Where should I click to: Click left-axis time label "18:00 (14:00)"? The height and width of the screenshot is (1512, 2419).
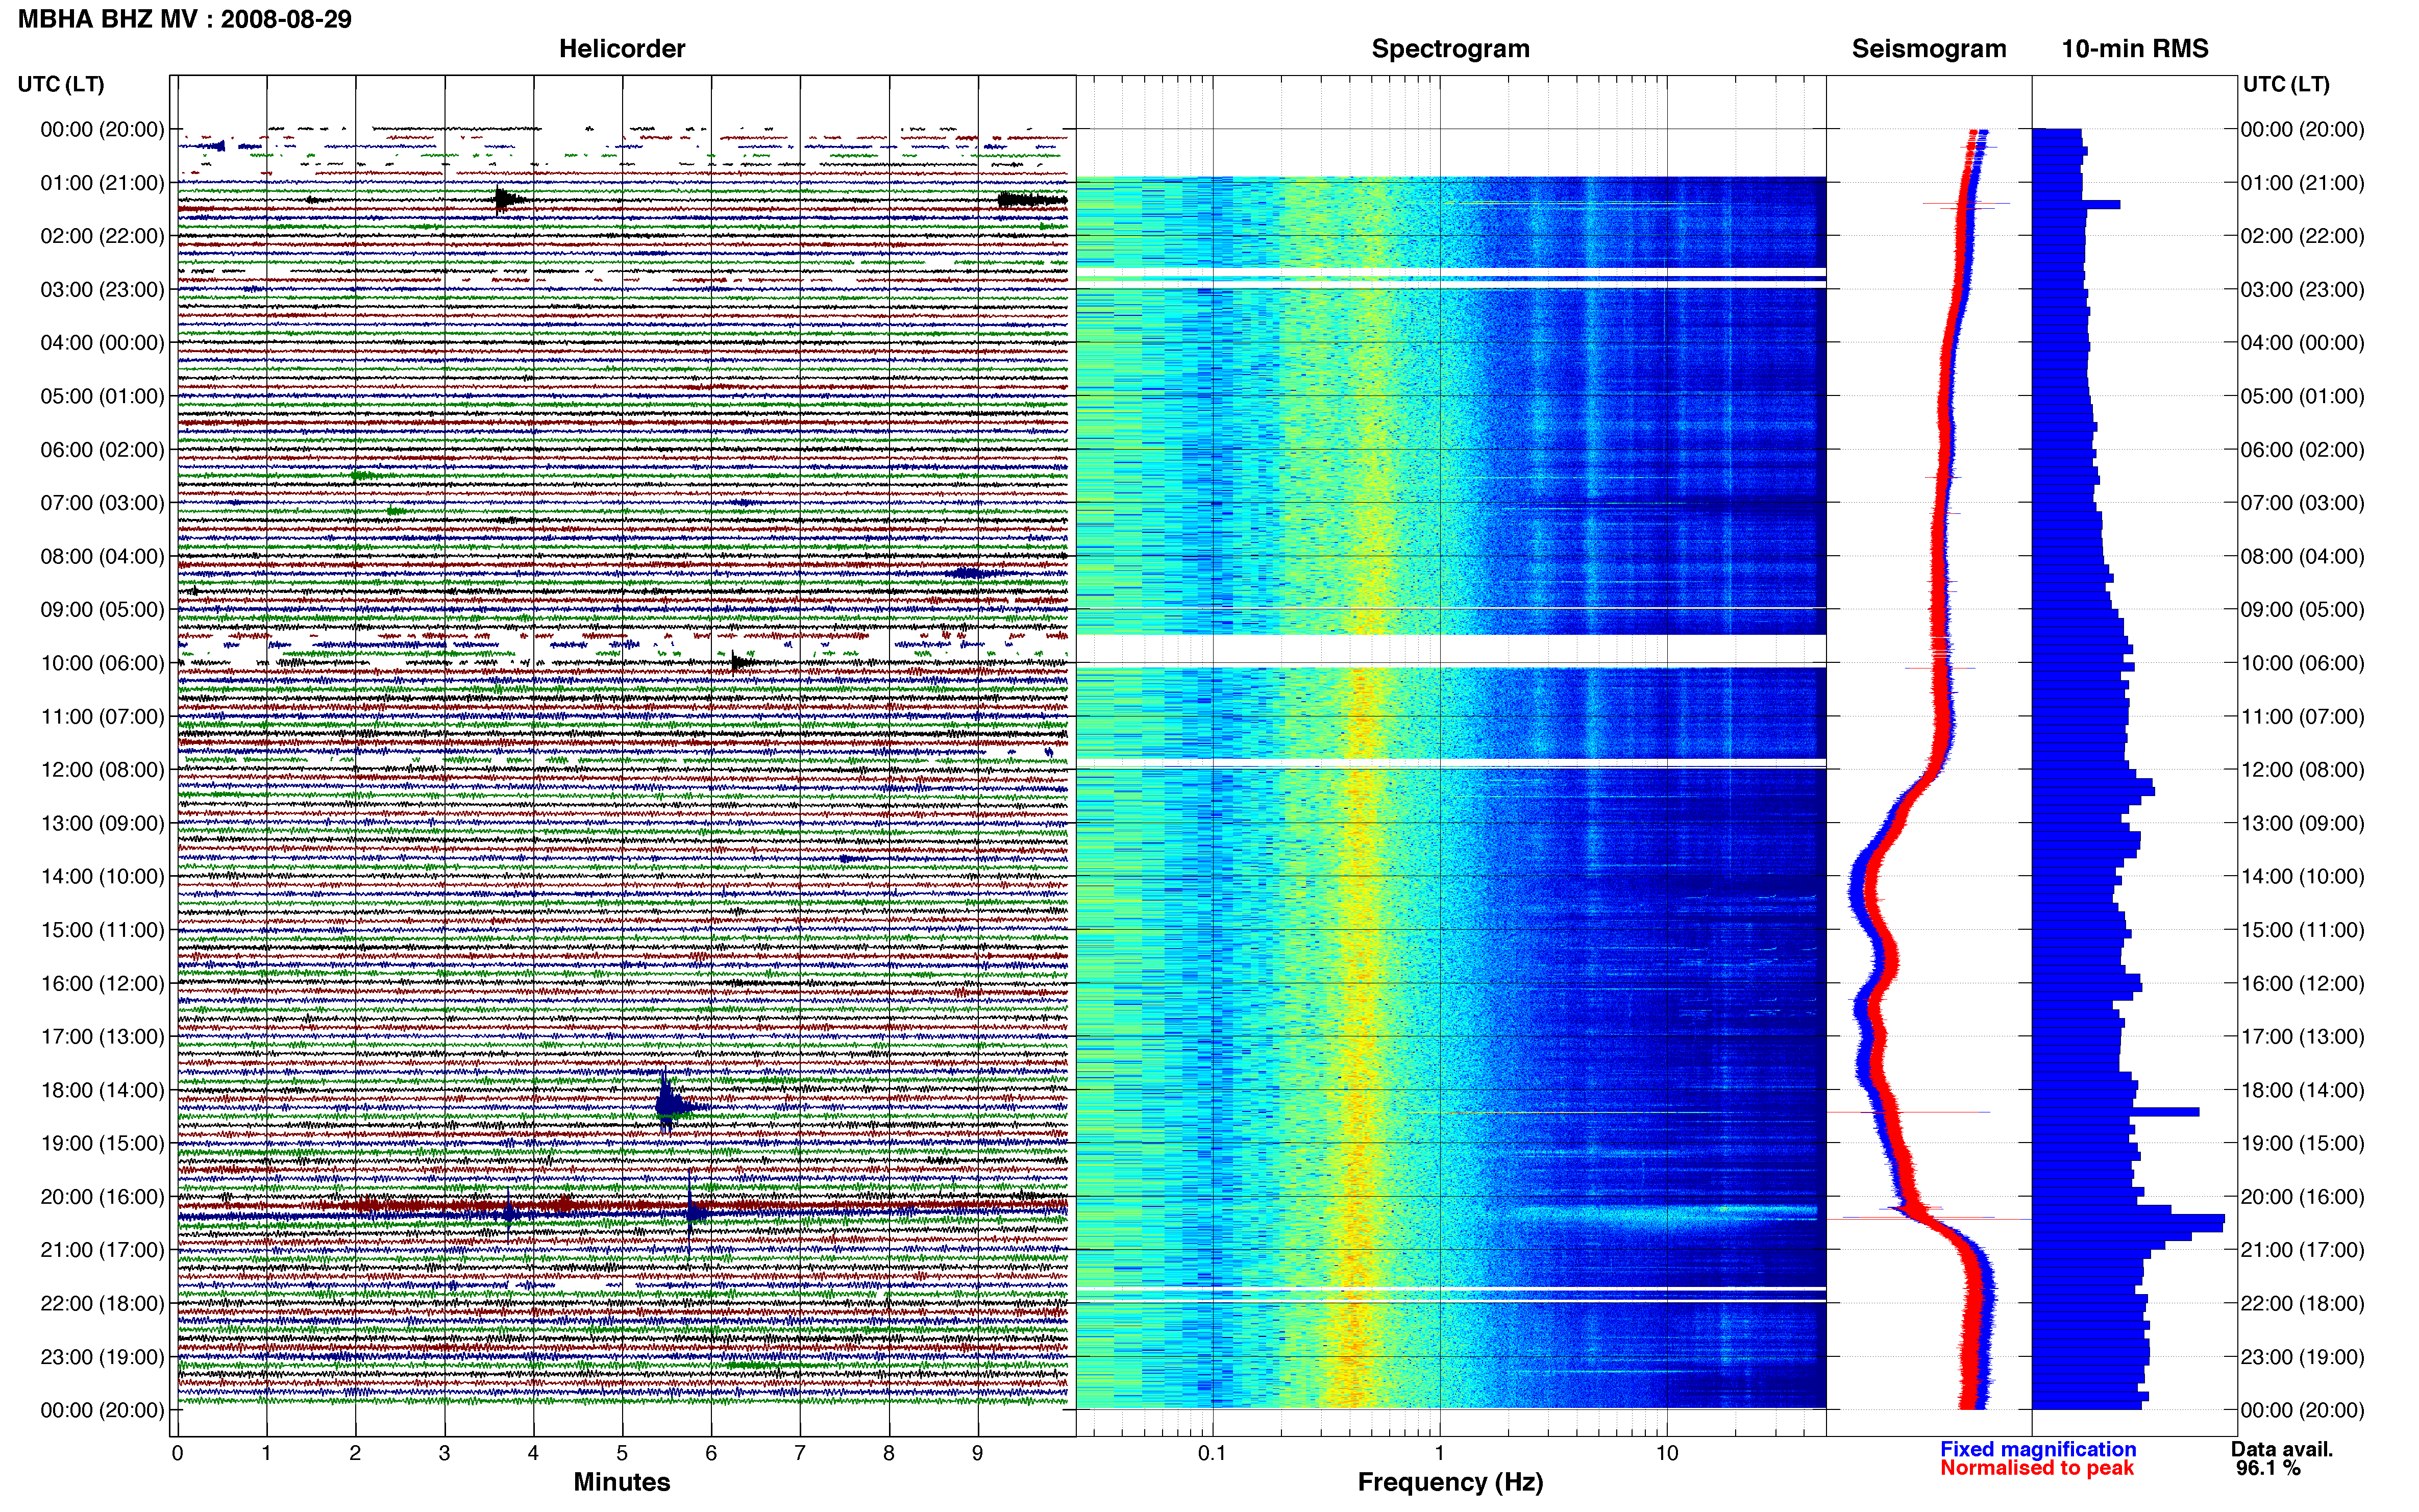pyautogui.click(x=102, y=1090)
